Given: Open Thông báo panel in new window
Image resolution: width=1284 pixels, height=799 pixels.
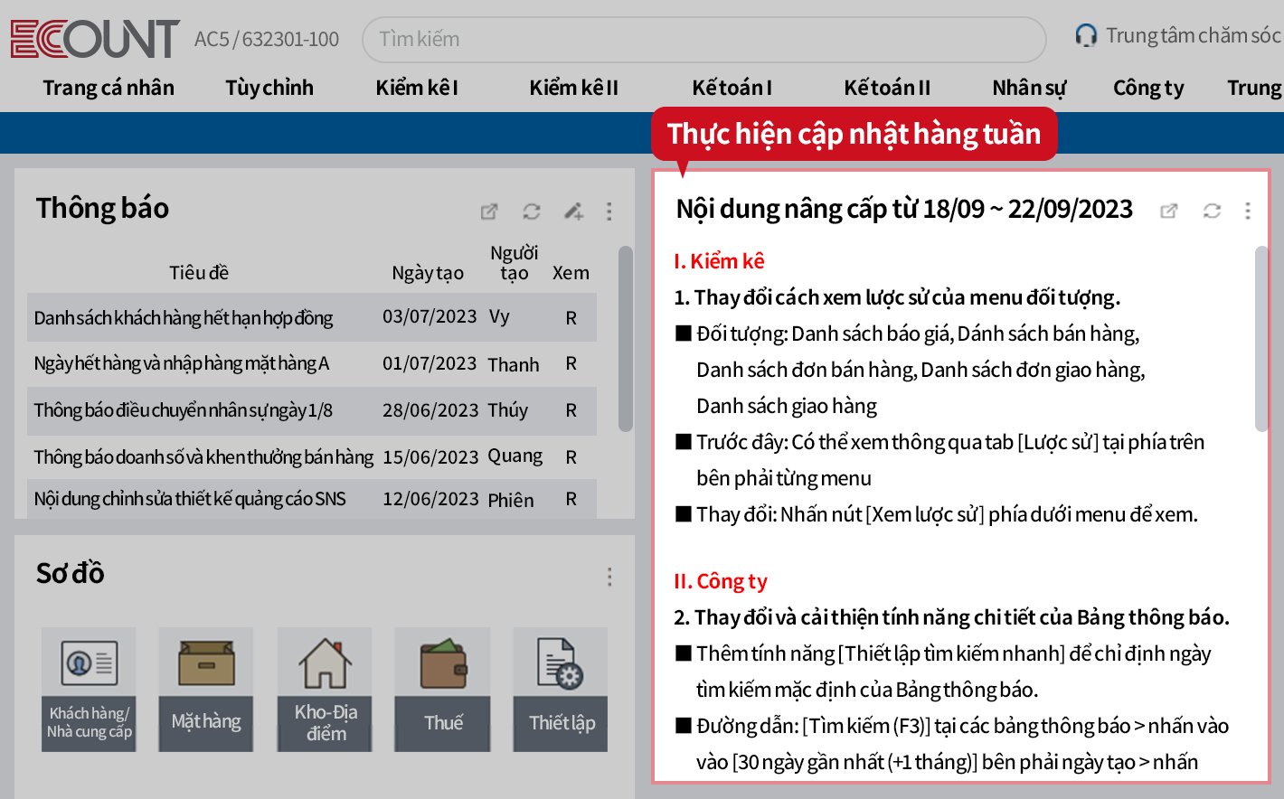Looking at the screenshot, I should 489,211.
